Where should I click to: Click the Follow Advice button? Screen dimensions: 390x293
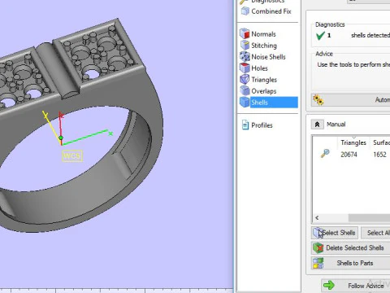point(356,286)
